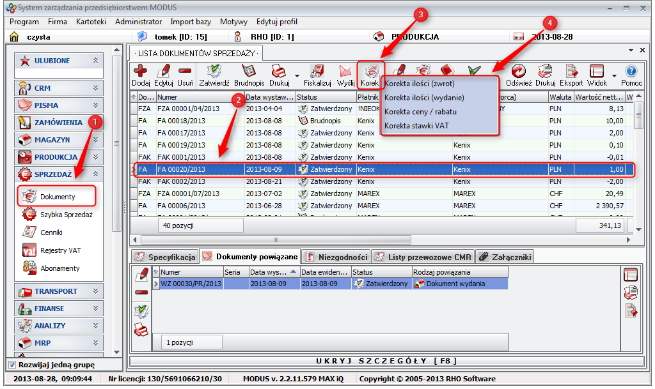This screenshot has width=655, height=389.
Task: Open Szybka Sprzedaż in the sidebar
Action: click(66, 215)
